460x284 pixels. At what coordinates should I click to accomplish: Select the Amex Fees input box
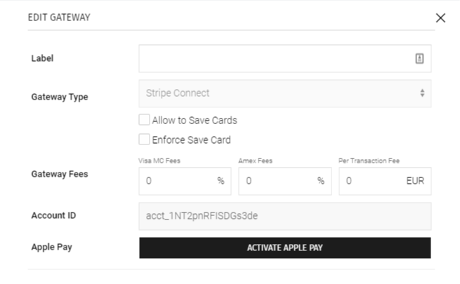(277, 181)
